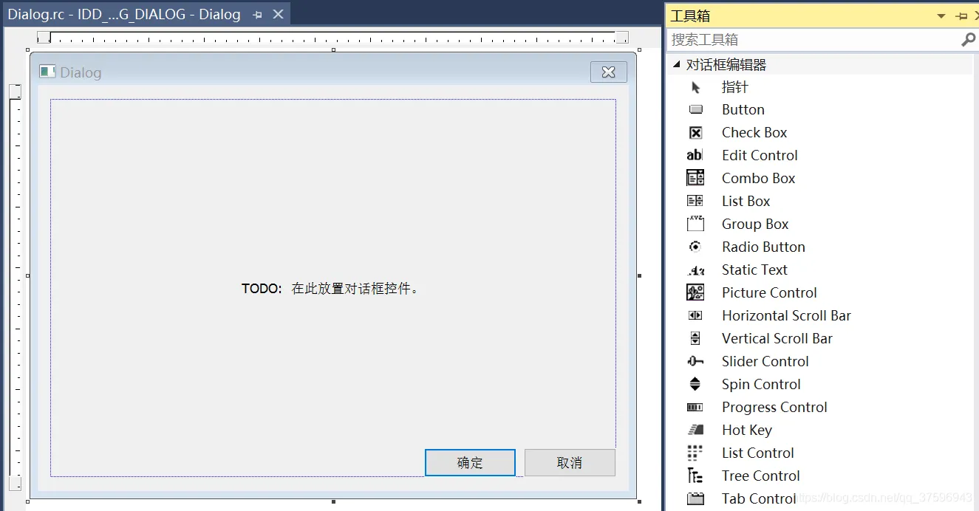979x511 pixels.
Task: Click the Edit Control label text
Action: click(x=760, y=155)
